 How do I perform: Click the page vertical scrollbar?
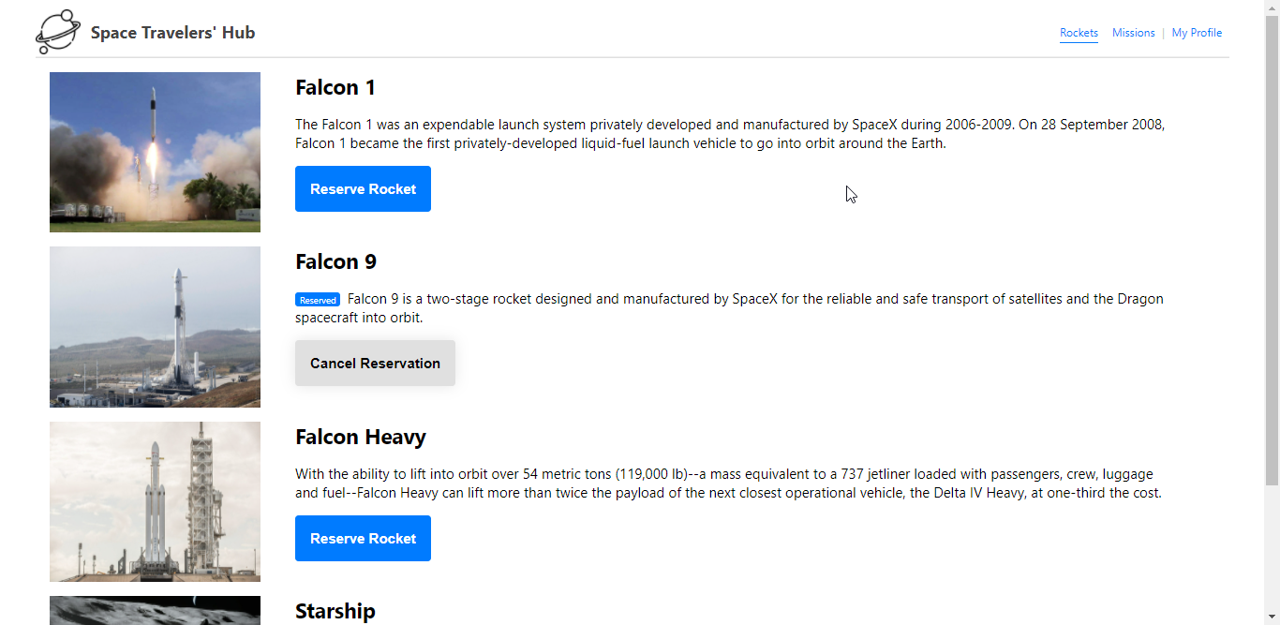point(1272,250)
